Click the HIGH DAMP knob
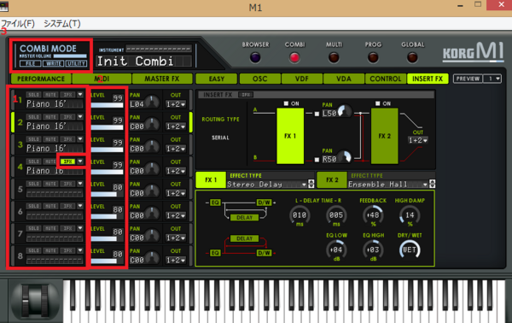Screen dimensions: 512x323 [410, 214]
